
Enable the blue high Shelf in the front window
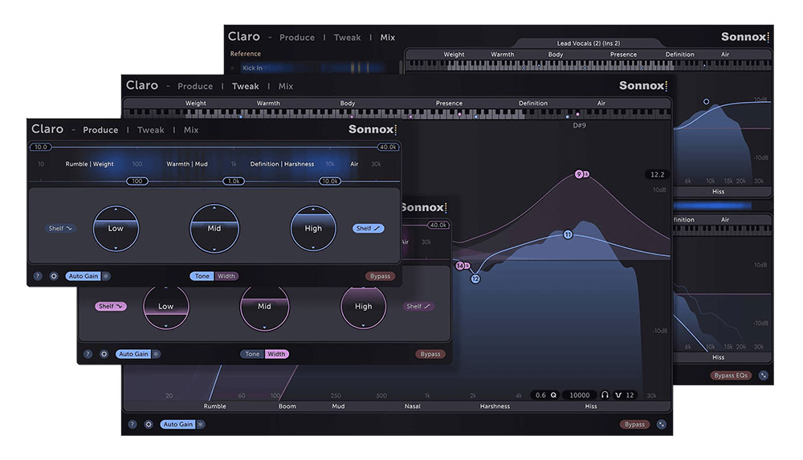point(369,229)
